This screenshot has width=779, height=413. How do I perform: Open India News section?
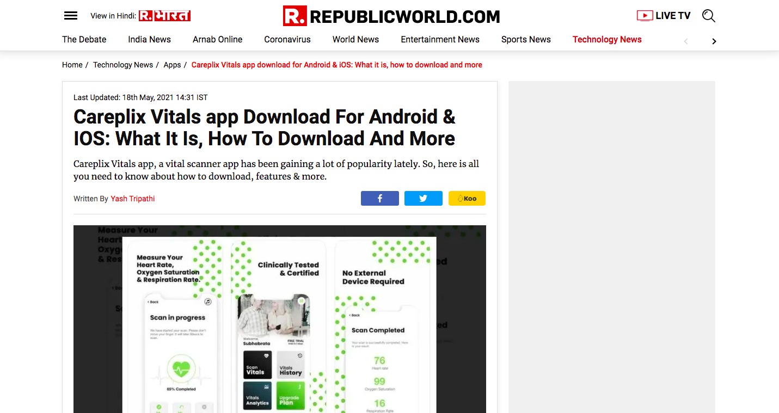click(149, 40)
